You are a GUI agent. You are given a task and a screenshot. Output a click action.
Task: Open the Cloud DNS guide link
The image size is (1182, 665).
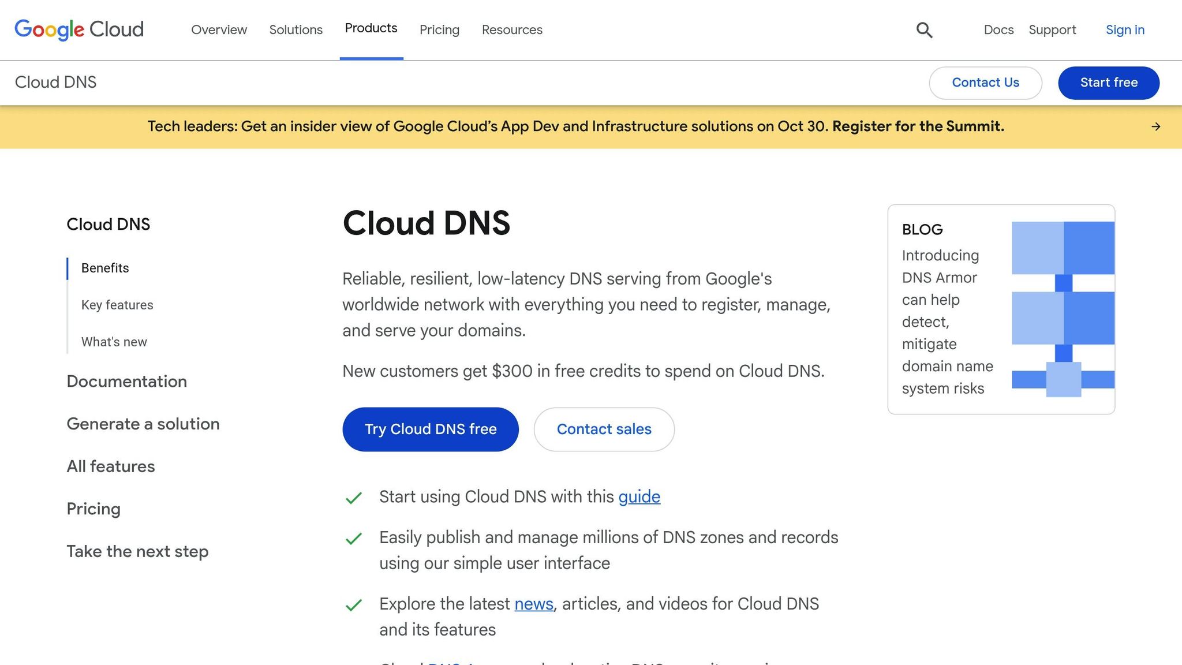click(639, 497)
